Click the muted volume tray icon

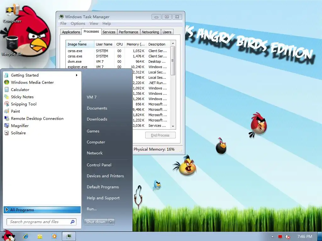pos(287,237)
